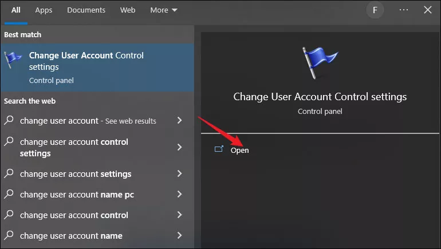Click search icon beside 'change user account name pc'
The width and height of the screenshot is (441, 249).
[9, 194]
